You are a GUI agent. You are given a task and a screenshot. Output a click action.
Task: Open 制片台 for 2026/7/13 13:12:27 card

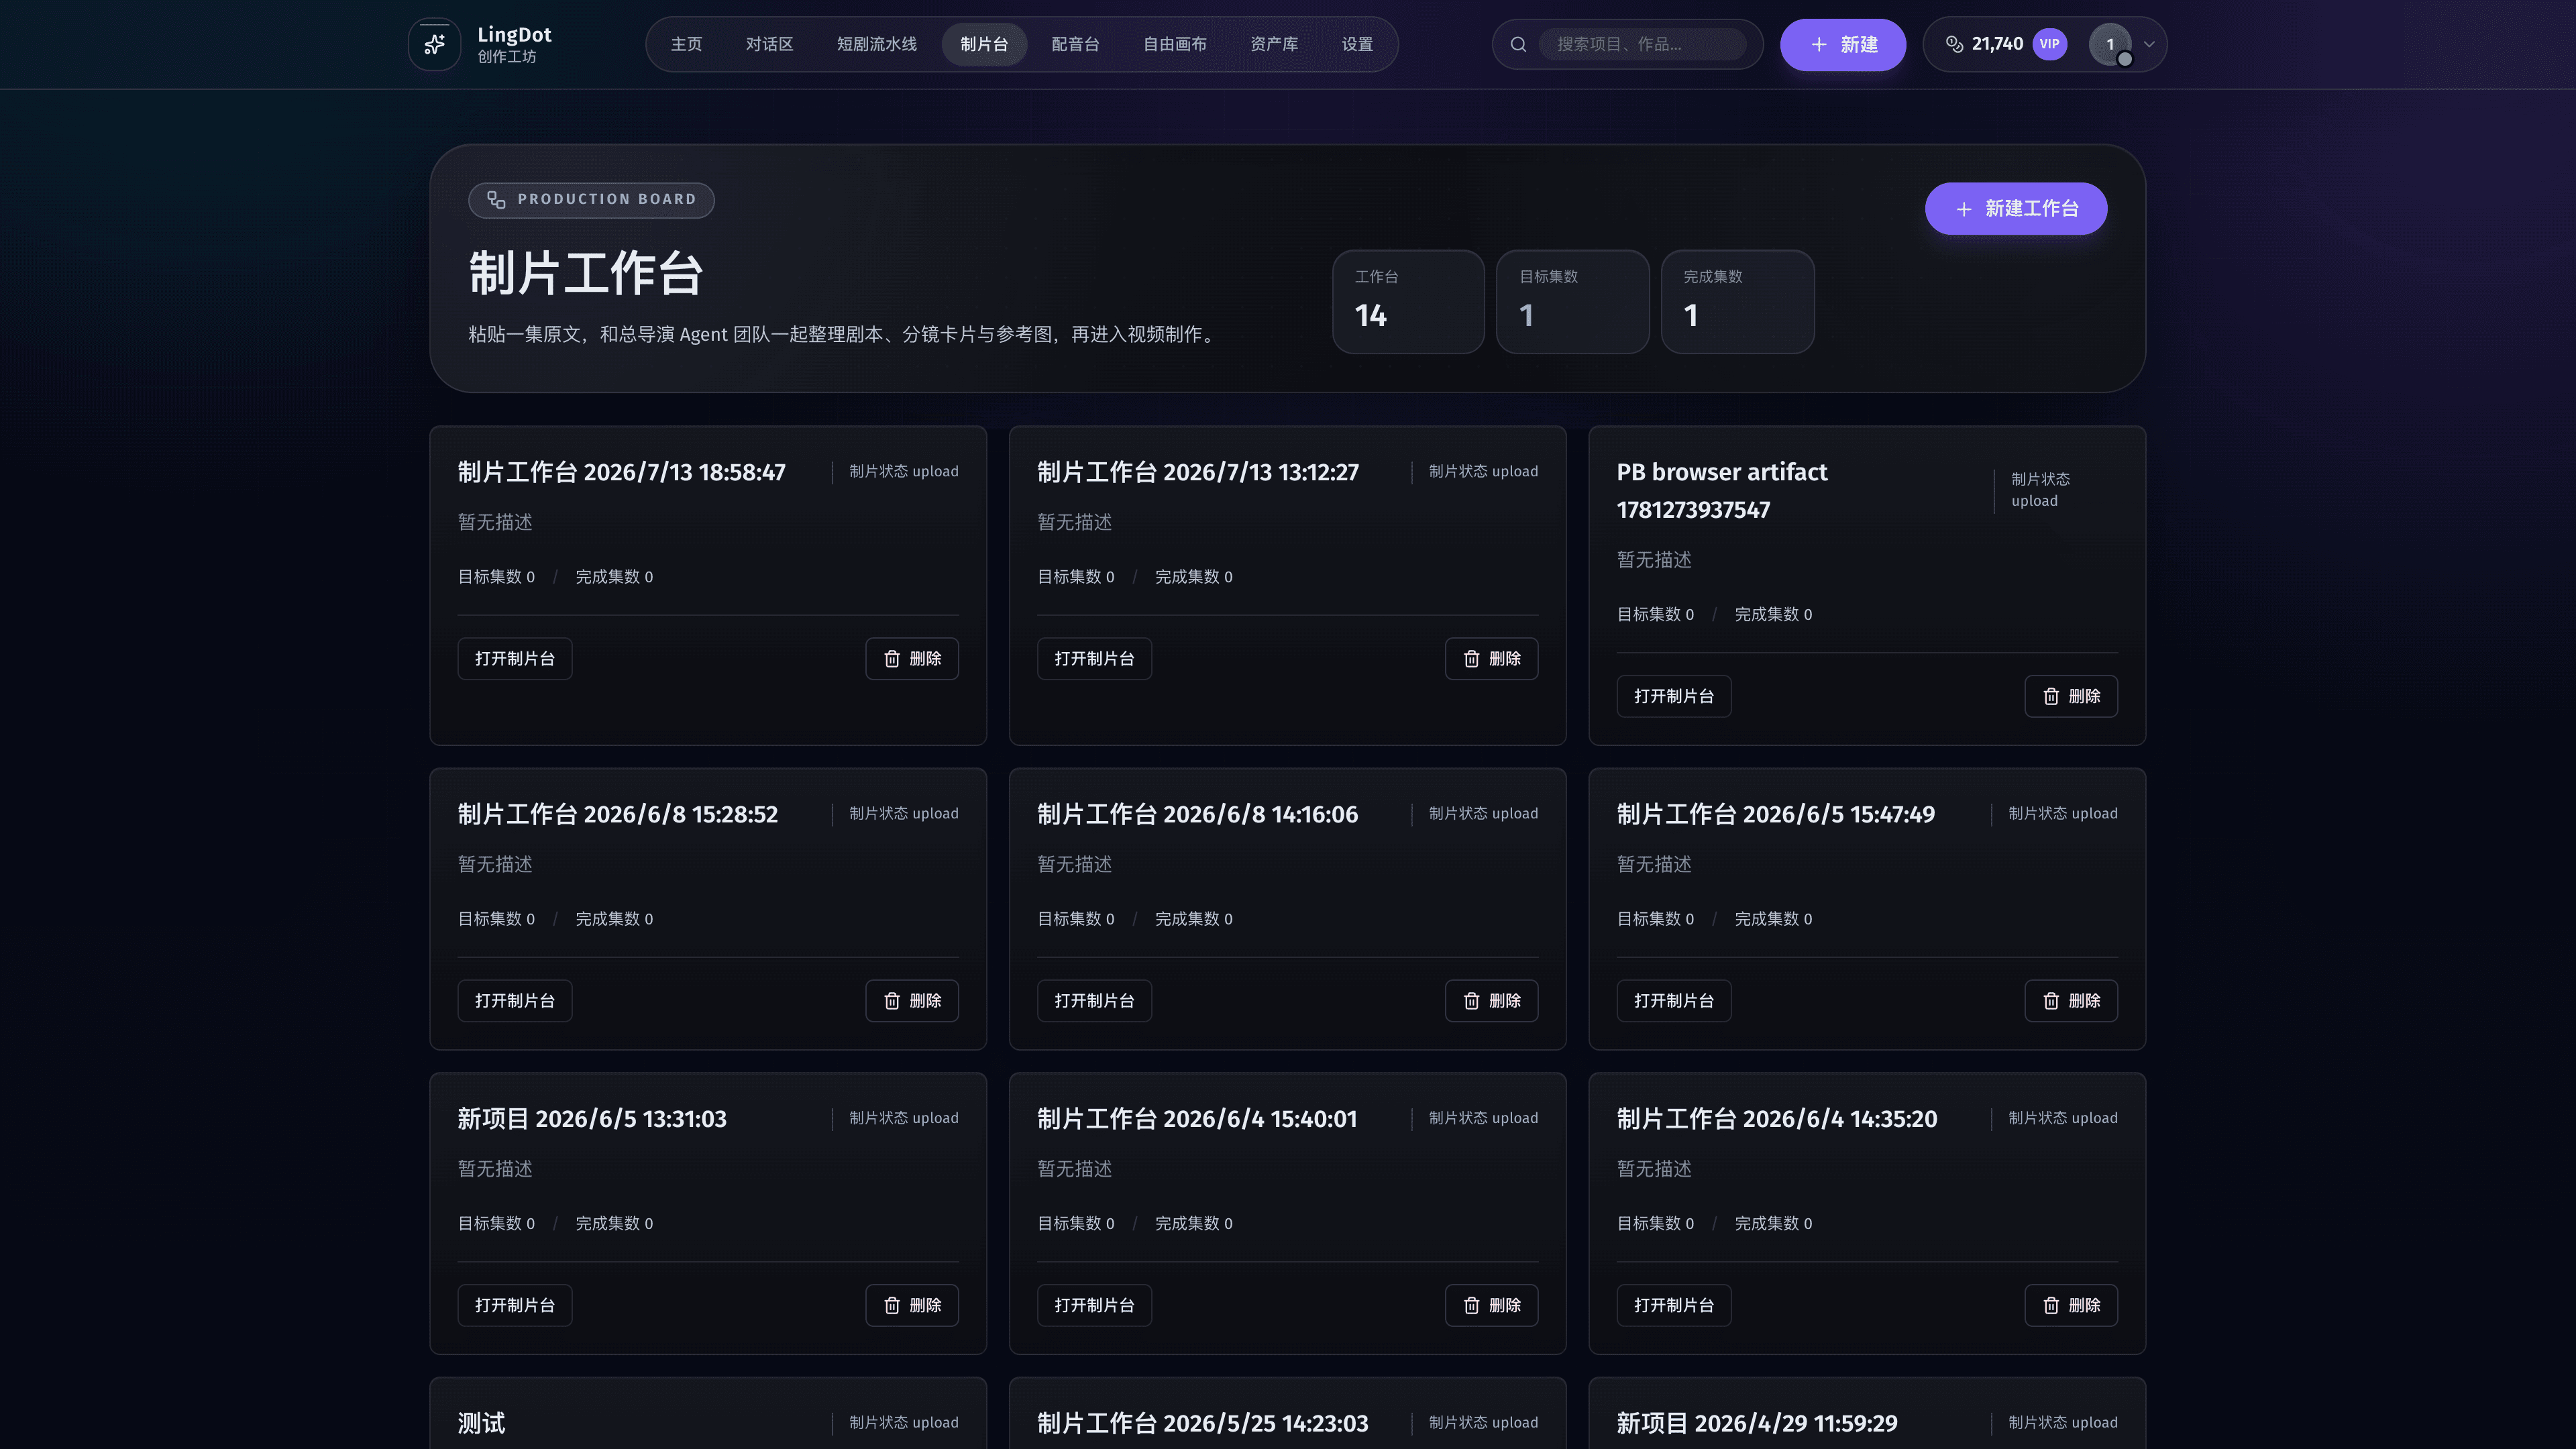[x=1094, y=659]
